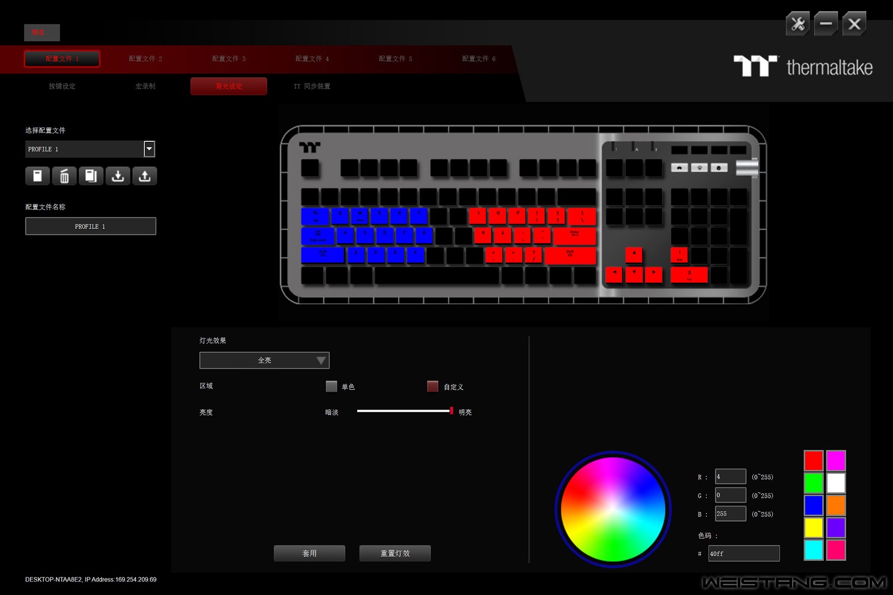Select the black spacebar key
Image resolution: width=893 pixels, height=595 pixels.
437,275
